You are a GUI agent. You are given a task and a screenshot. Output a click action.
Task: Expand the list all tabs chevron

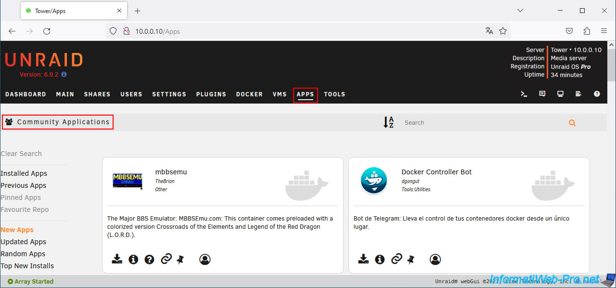pyautogui.click(x=520, y=11)
